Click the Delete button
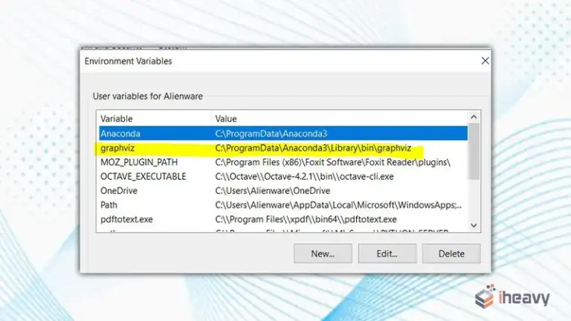This screenshot has height=321, width=571. [451, 253]
